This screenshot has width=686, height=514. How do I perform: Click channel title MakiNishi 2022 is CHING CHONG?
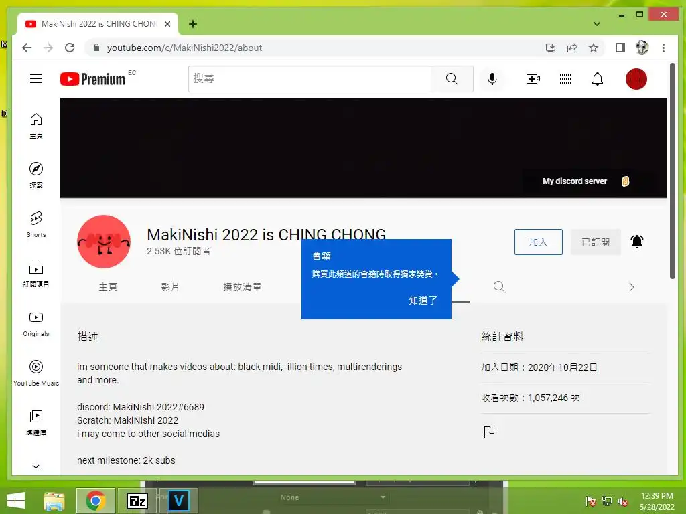point(267,235)
